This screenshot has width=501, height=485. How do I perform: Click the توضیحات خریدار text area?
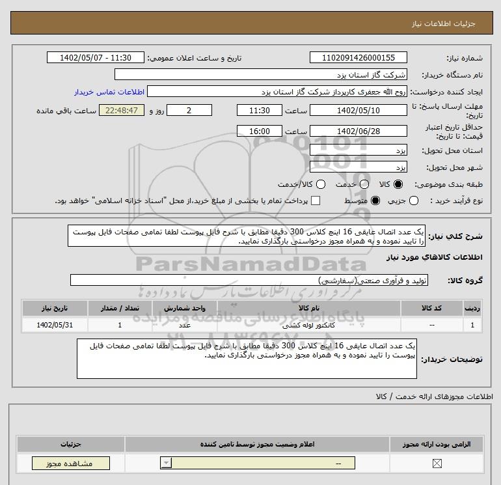tap(247, 359)
